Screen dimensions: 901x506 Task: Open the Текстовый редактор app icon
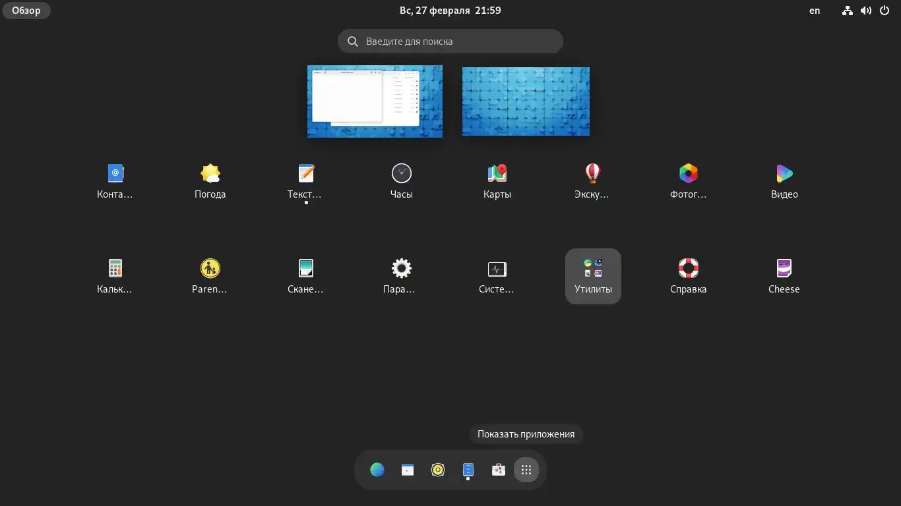[305, 181]
